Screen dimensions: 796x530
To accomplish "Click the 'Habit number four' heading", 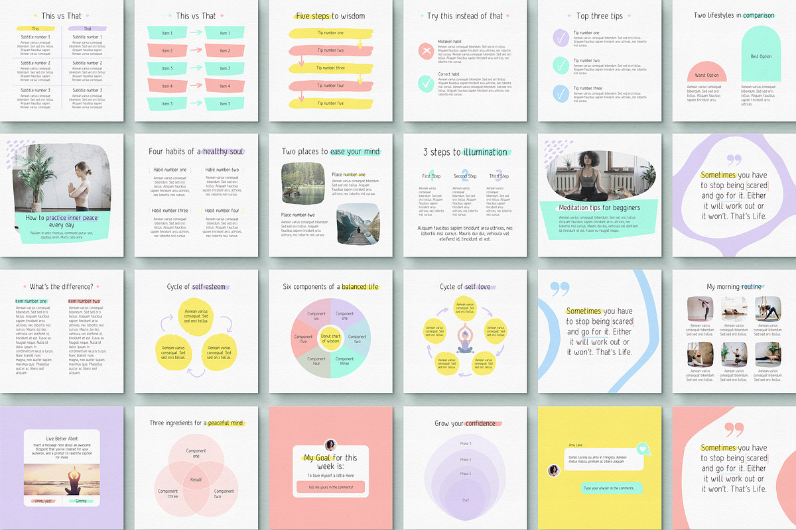I will click(222, 211).
